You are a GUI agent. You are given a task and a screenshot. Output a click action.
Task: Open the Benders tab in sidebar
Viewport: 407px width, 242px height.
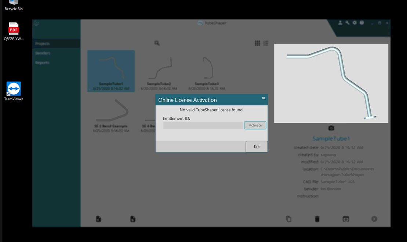click(x=43, y=53)
